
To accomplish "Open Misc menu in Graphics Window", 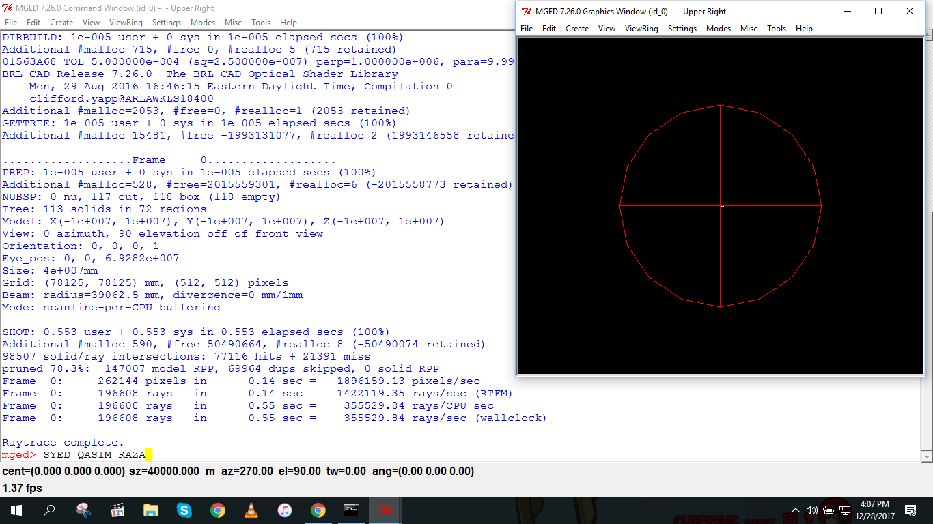I will [749, 29].
